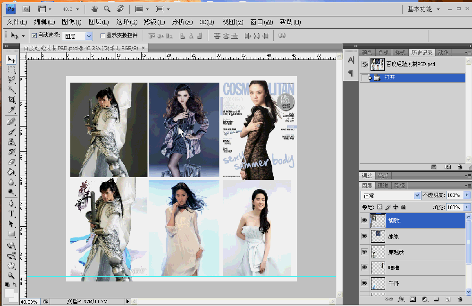
Task: Hide the 千骨 layer
Action: click(x=364, y=283)
